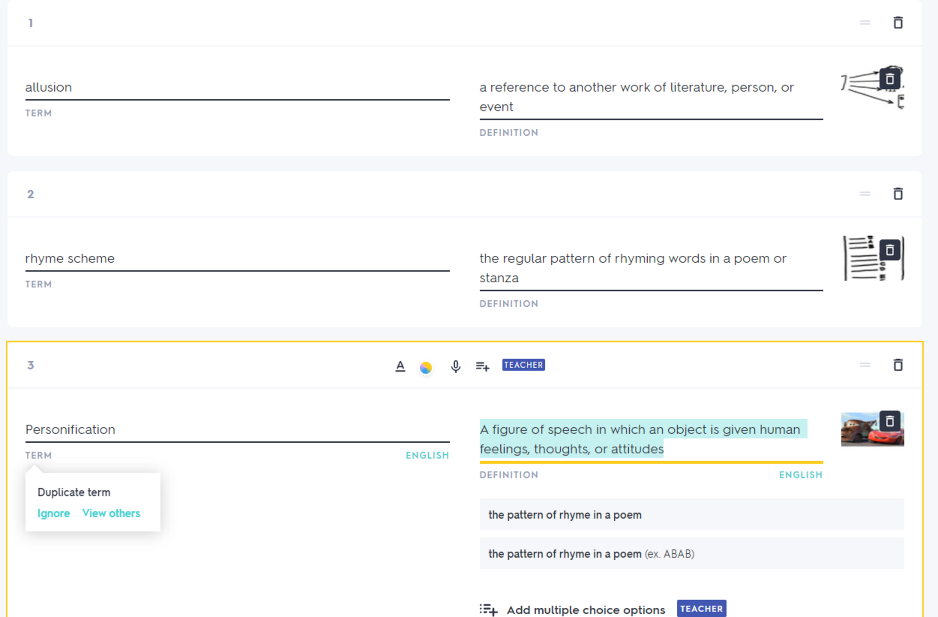Click the text formatting A icon
This screenshot has width=938, height=617.
pyautogui.click(x=400, y=366)
